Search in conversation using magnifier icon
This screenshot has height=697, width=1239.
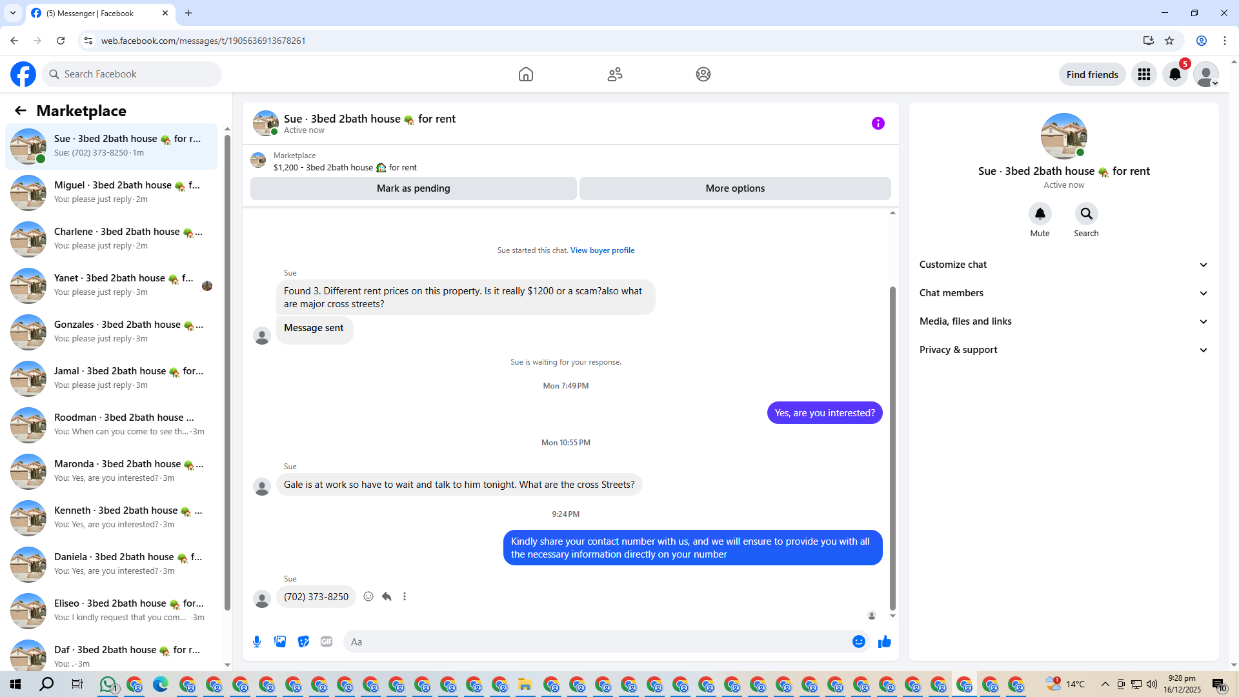[1086, 214]
